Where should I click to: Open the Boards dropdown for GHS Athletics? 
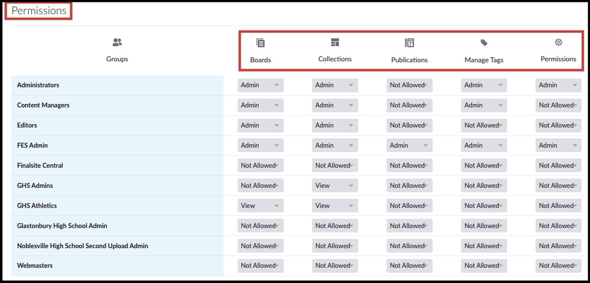pos(260,206)
